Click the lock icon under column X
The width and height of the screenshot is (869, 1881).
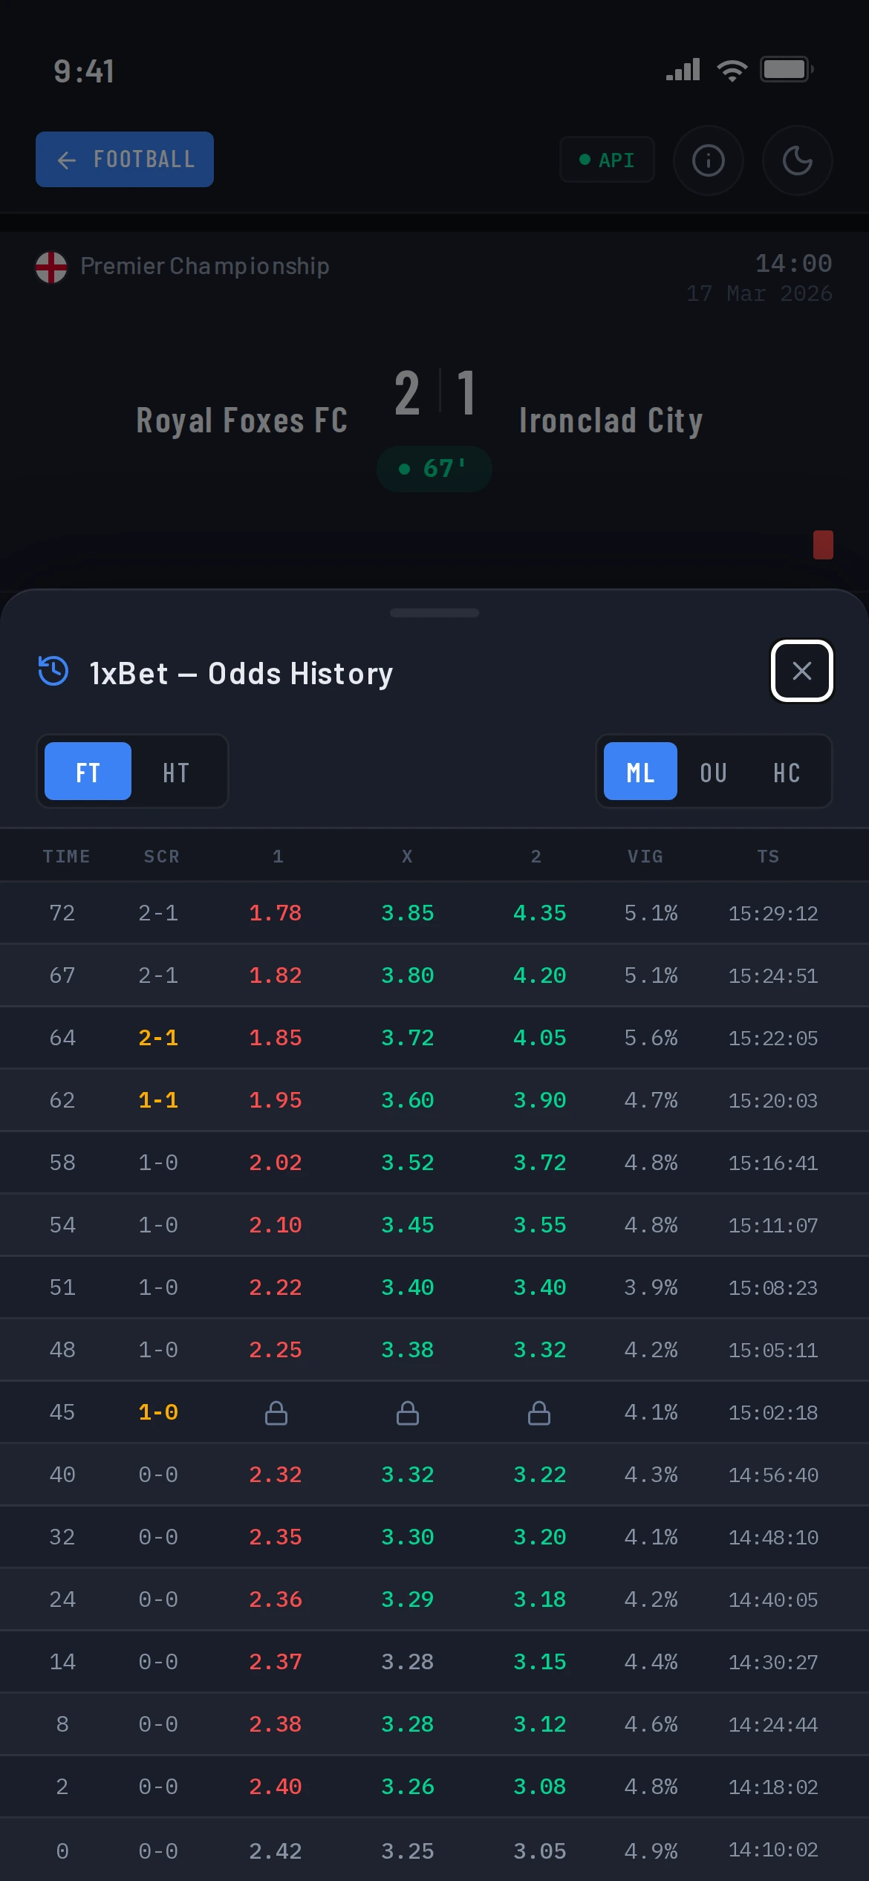[x=408, y=1412]
